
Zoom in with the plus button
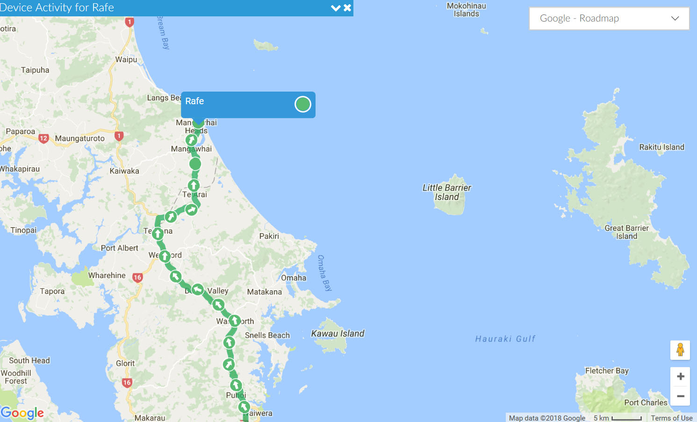tap(681, 377)
